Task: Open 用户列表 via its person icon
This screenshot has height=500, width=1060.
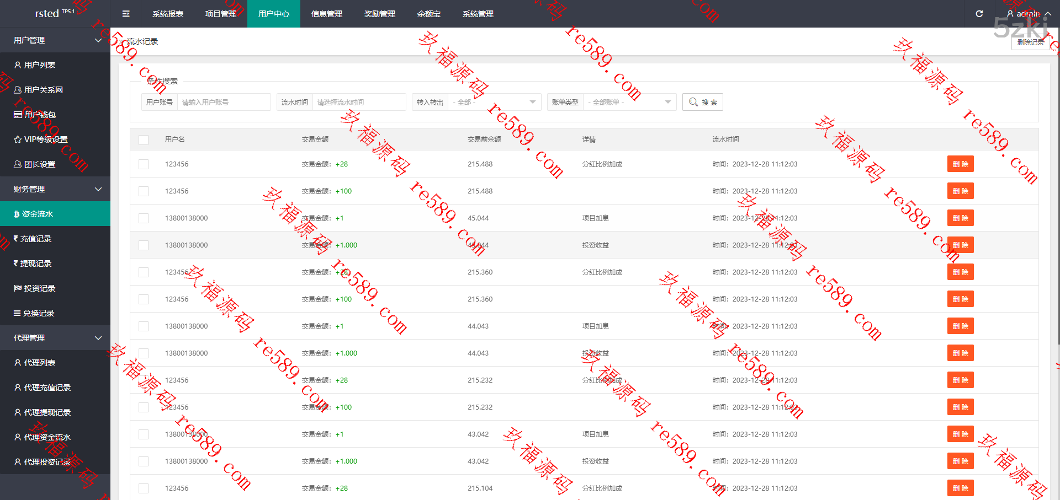Action: point(18,65)
